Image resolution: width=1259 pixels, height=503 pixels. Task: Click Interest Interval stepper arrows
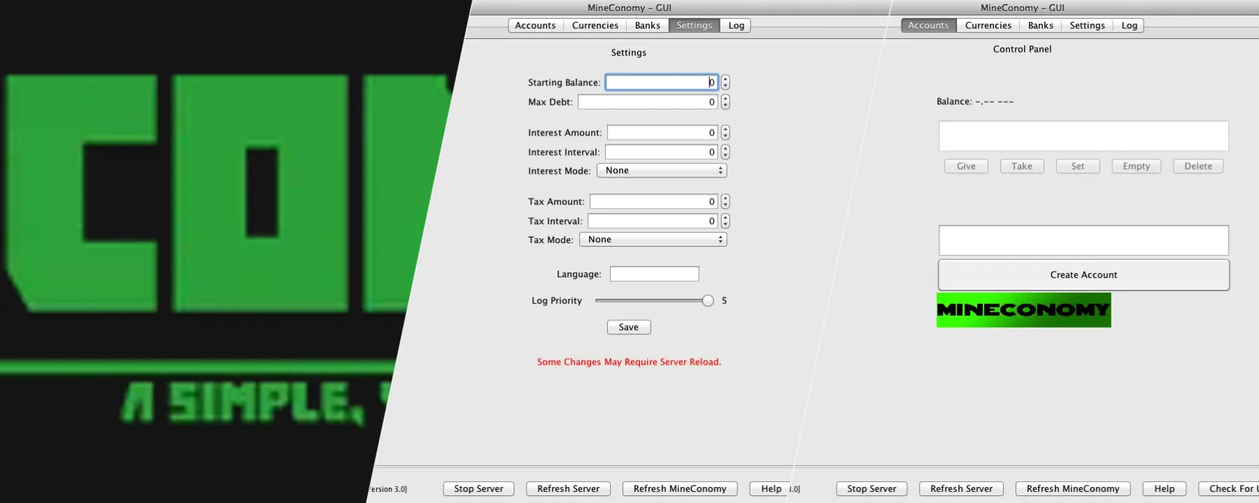coord(725,152)
